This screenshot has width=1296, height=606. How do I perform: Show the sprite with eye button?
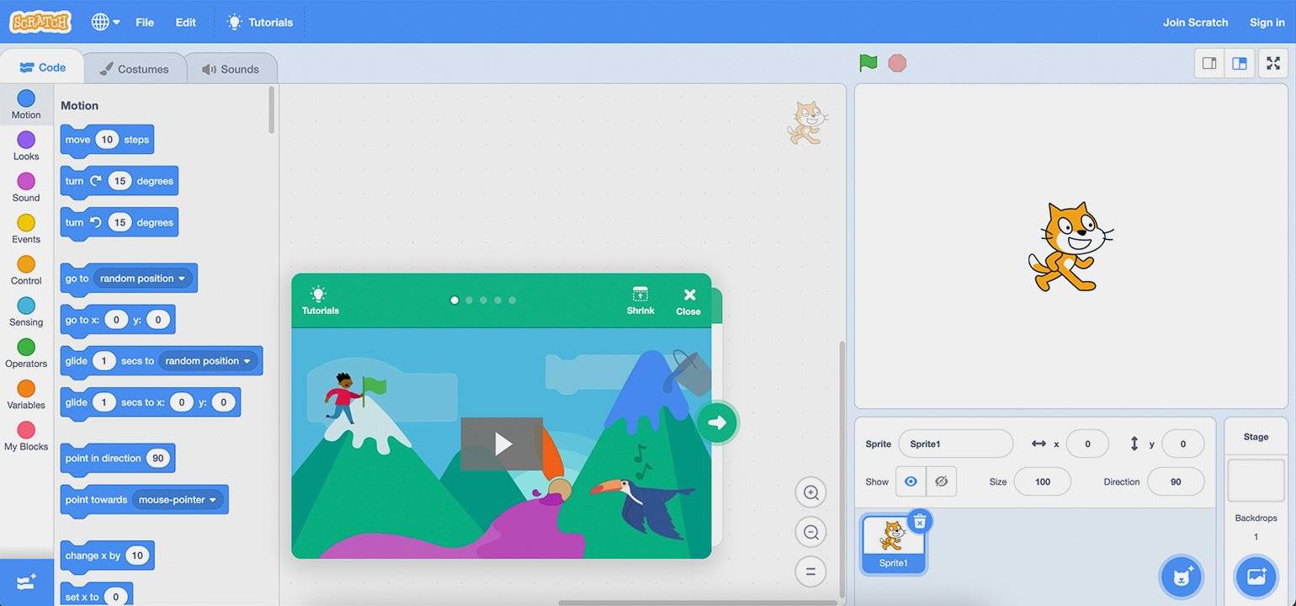tap(911, 481)
